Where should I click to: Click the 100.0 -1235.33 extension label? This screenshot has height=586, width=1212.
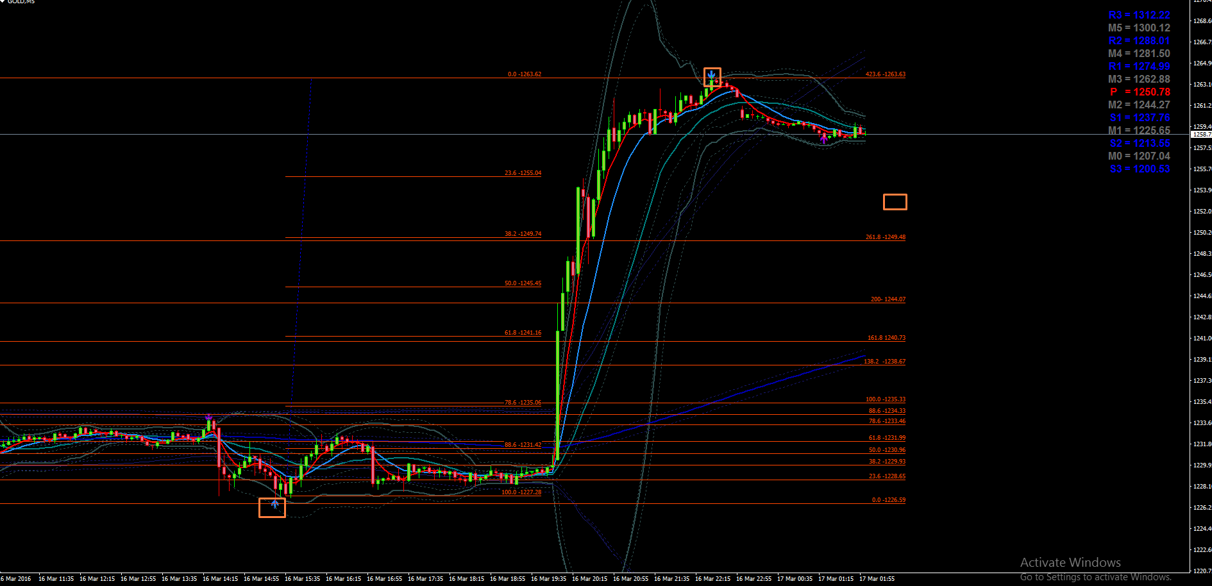coord(886,399)
